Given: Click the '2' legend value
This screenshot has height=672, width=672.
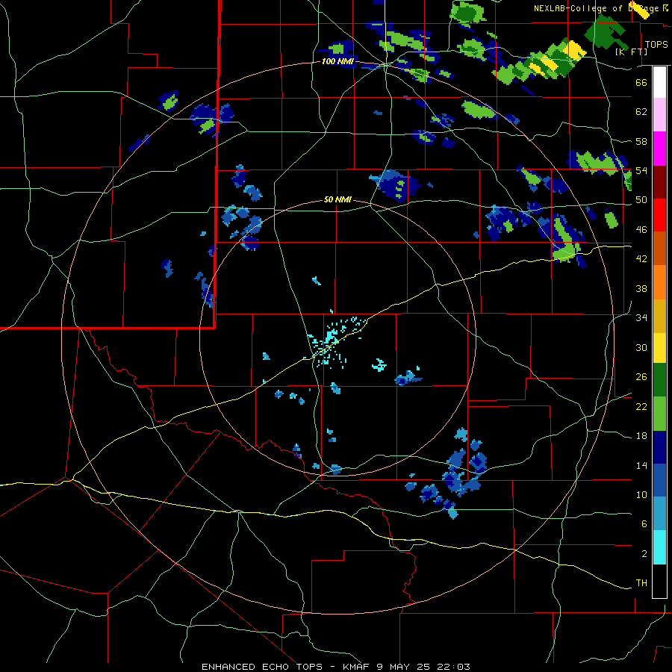Looking at the screenshot, I should (644, 554).
